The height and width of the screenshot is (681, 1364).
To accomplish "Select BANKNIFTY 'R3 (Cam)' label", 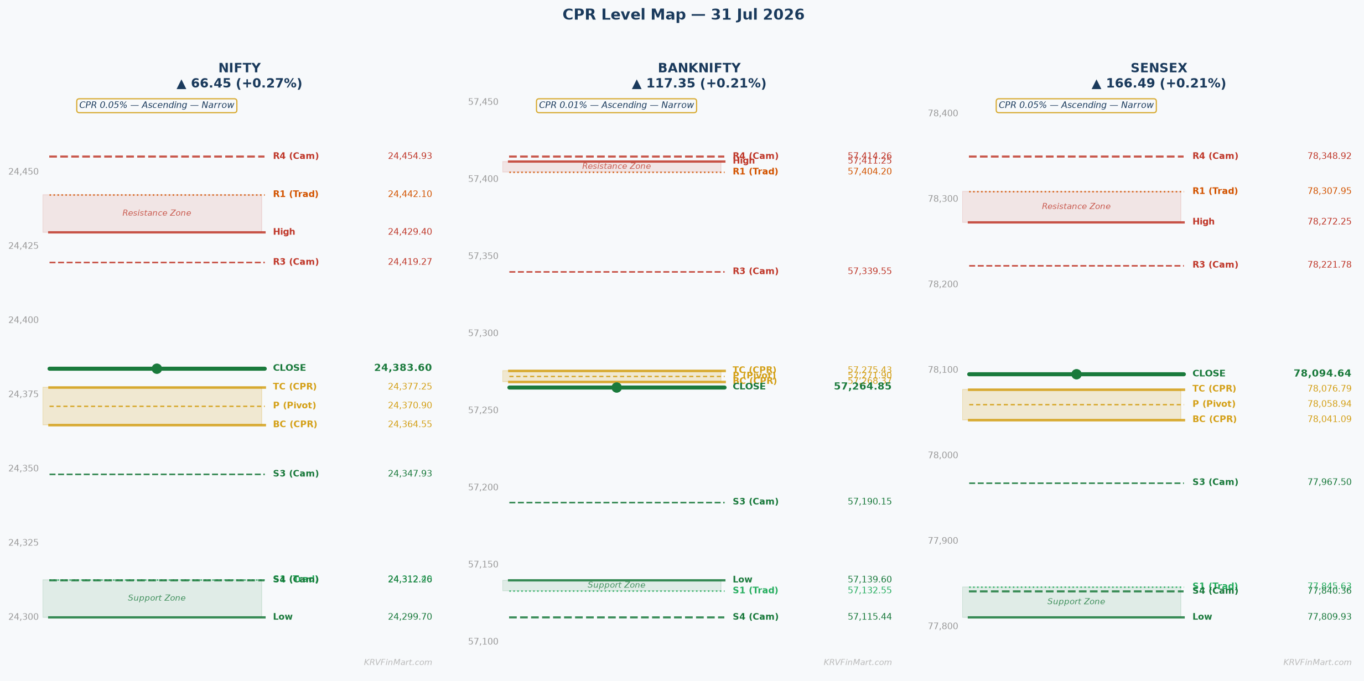I will [x=755, y=271].
